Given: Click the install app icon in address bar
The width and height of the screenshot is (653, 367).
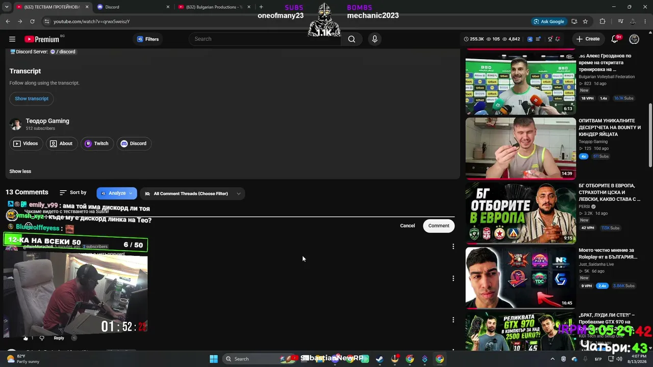Looking at the screenshot, I should click(574, 21).
